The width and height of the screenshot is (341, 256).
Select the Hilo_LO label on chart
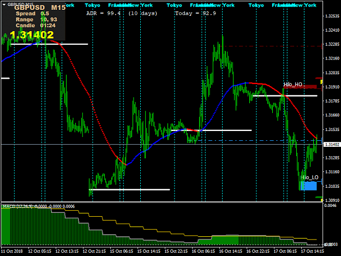coord(310,177)
